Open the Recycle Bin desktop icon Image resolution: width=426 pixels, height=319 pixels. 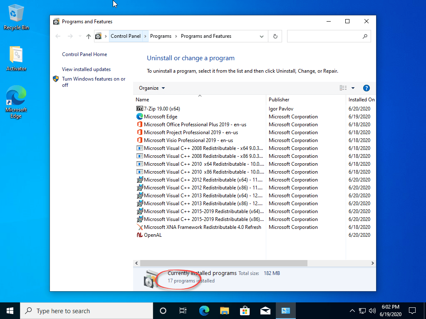click(x=16, y=17)
